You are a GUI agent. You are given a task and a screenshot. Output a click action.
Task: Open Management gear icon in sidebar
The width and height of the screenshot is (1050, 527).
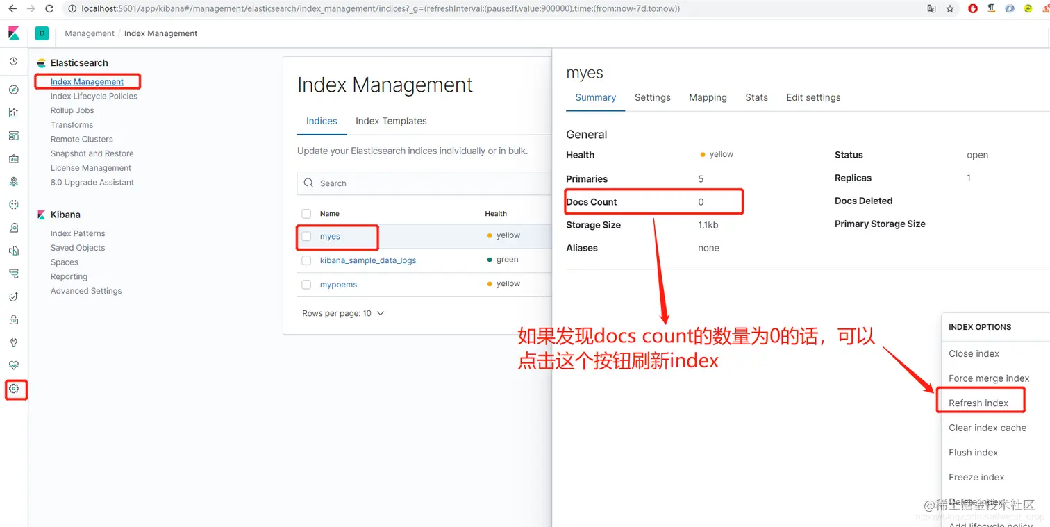pyautogui.click(x=13, y=390)
